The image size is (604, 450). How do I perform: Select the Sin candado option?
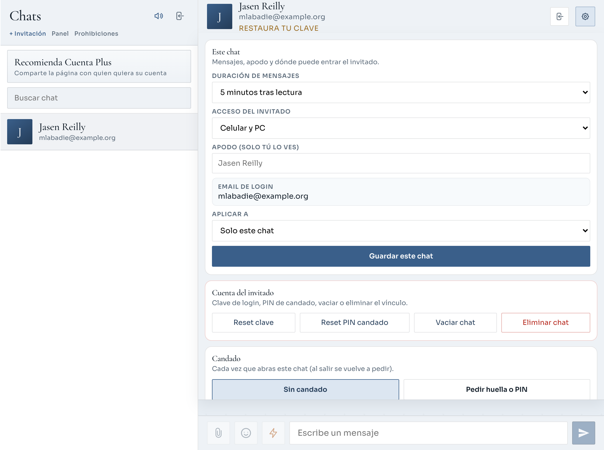[x=305, y=389]
